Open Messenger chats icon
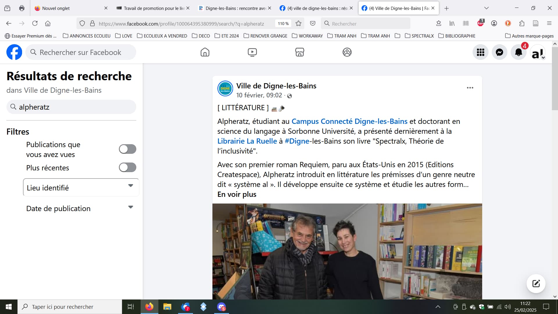This screenshot has width=558, height=314. click(500, 52)
